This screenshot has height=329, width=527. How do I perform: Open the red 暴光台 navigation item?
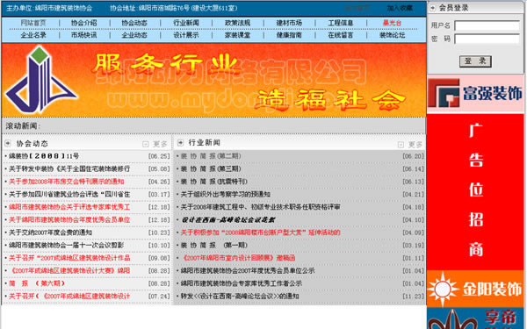[x=392, y=23]
